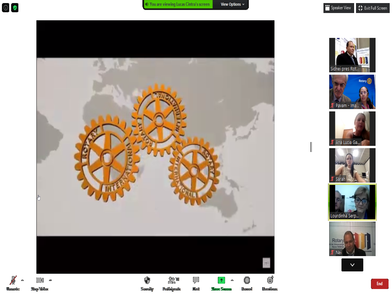Click the green encryption shield icon
This screenshot has width=392, height=294.
[x=15, y=8]
